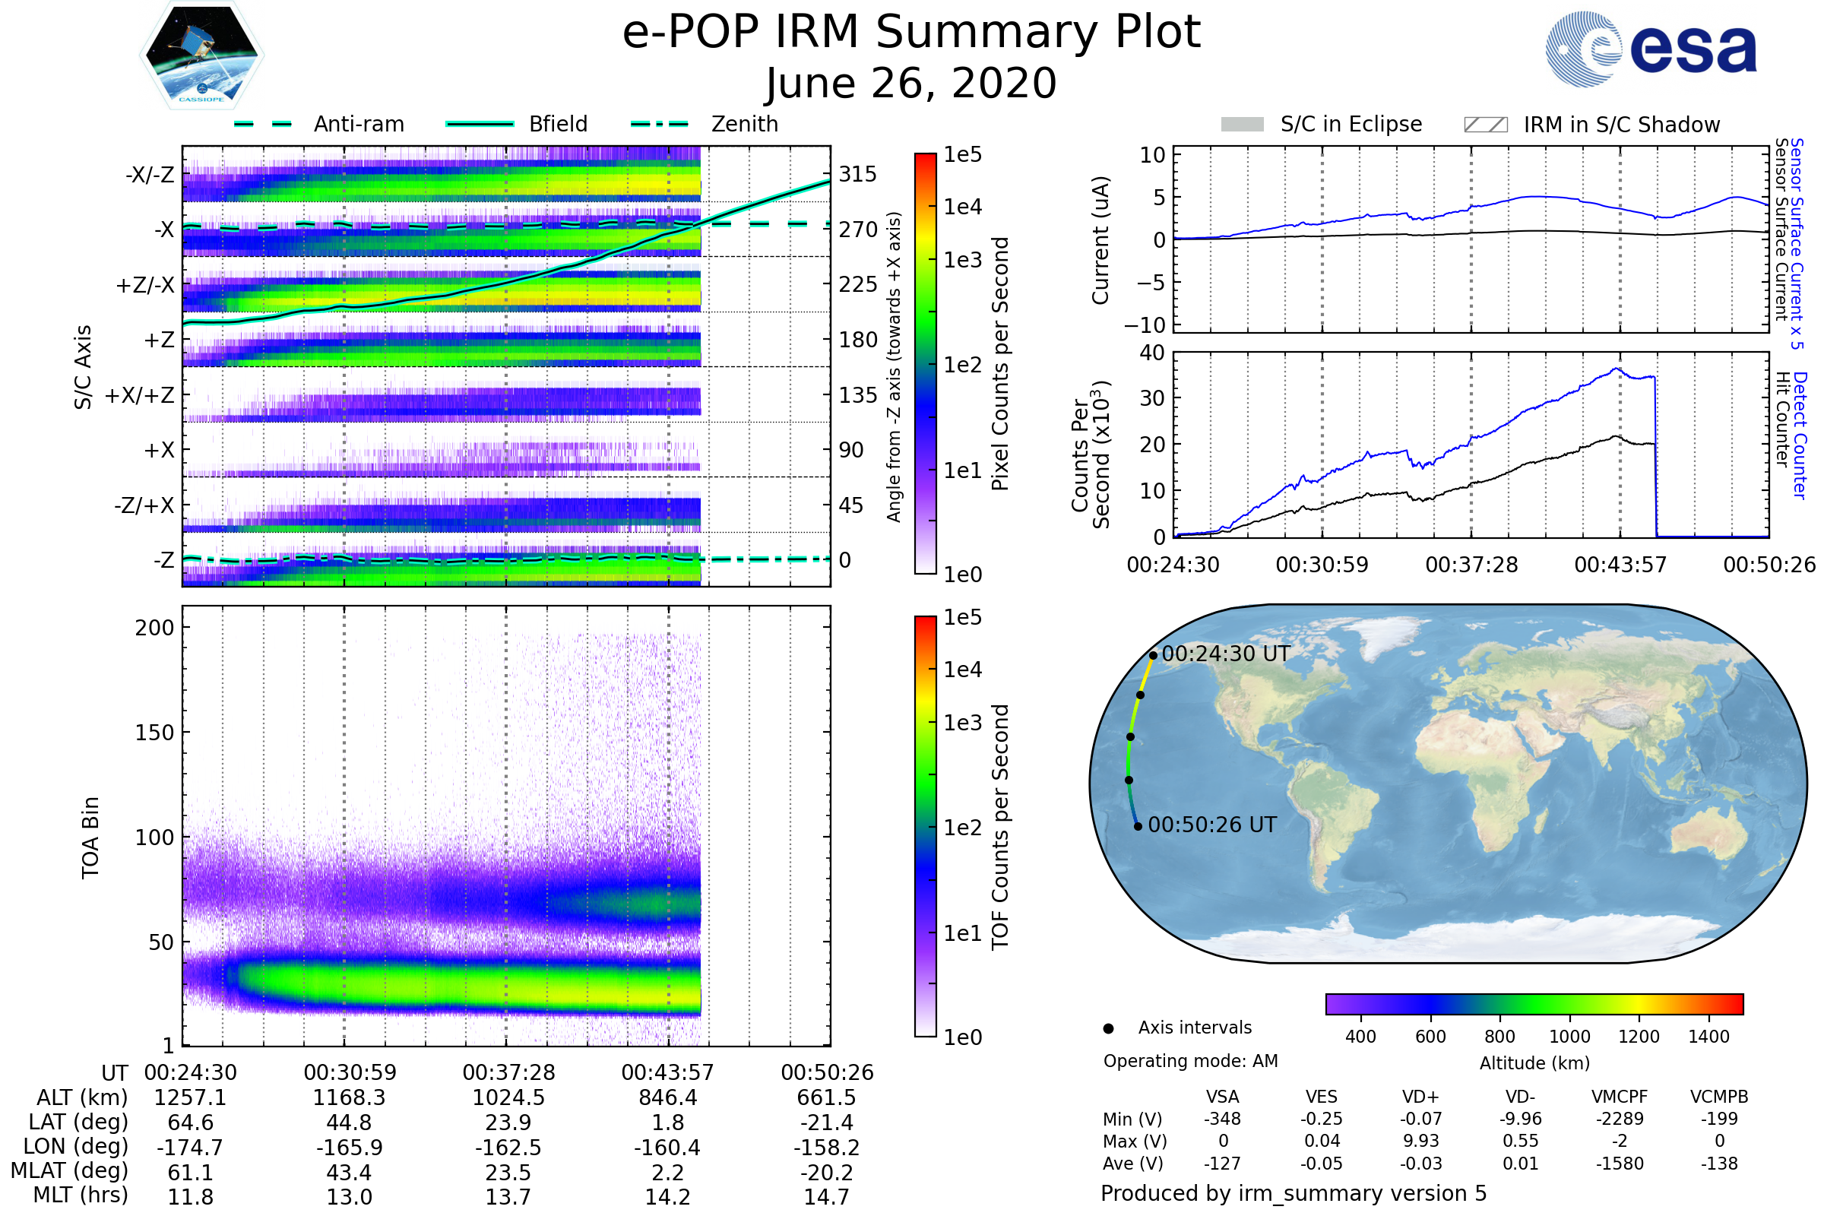Click the Altitude (km) horizontal colorbar

(x=1534, y=1003)
